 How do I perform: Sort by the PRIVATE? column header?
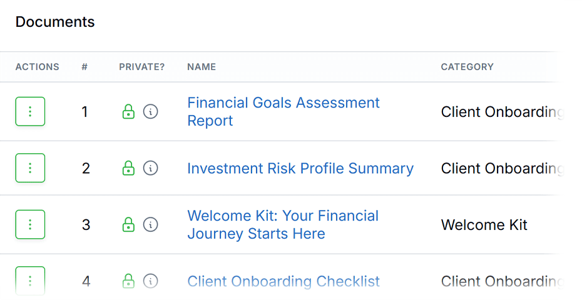[x=142, y=67]
